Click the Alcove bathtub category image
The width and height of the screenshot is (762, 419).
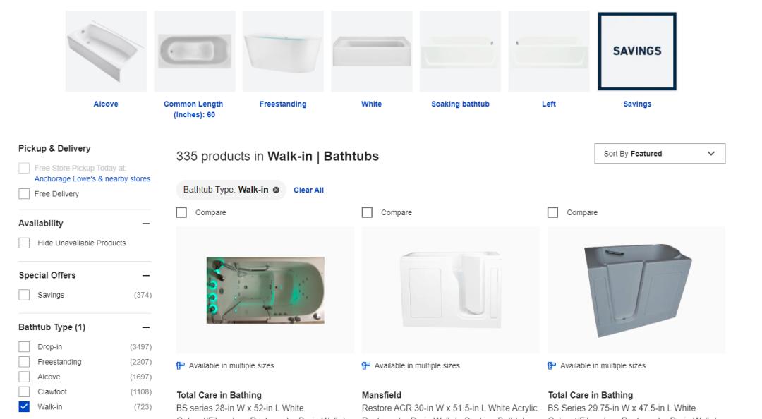coord(106,51)
